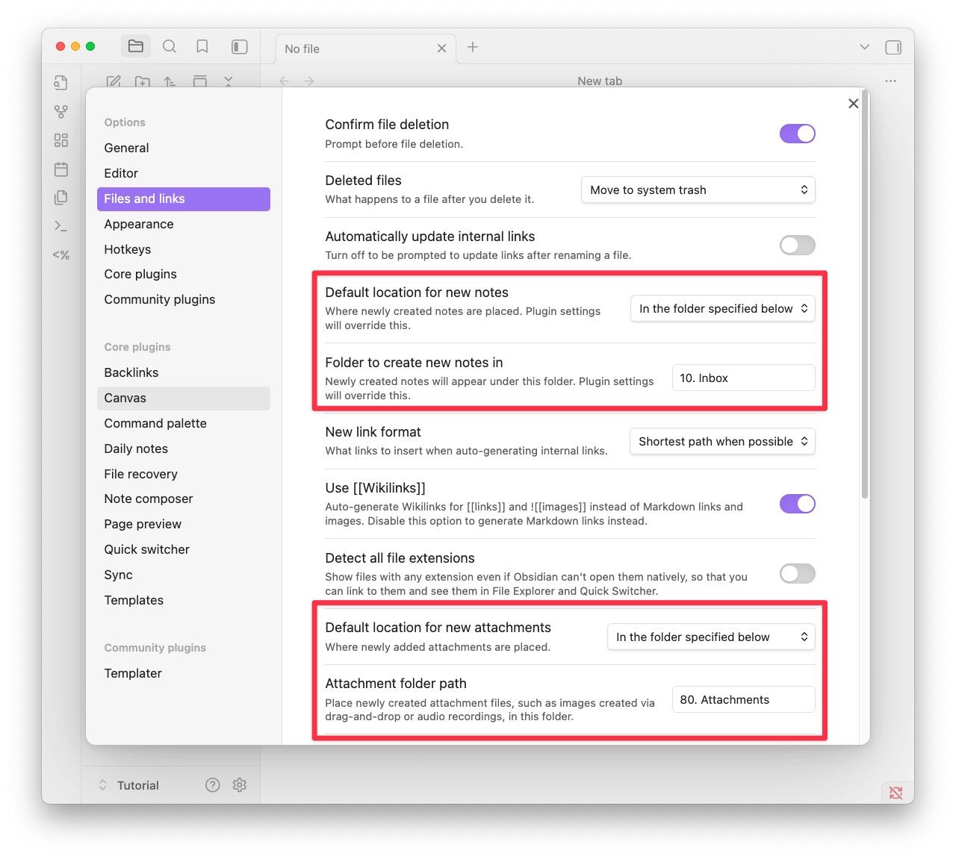Open Templater plugin settings

coord(184,673)
